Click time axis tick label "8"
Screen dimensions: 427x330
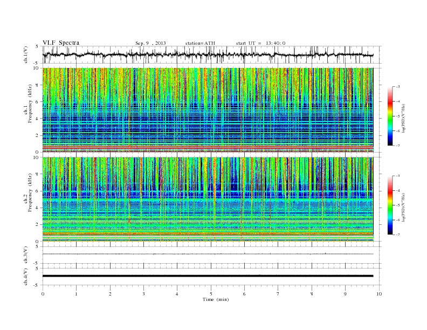tap(312, 294)
